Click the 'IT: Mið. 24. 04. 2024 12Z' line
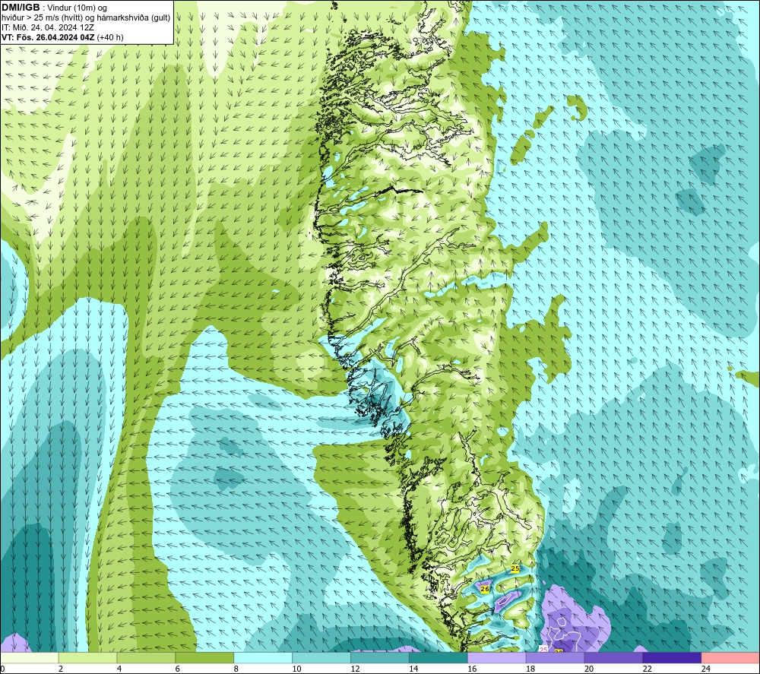The width and height of the screenshot is (760, 674). [47, 27]
